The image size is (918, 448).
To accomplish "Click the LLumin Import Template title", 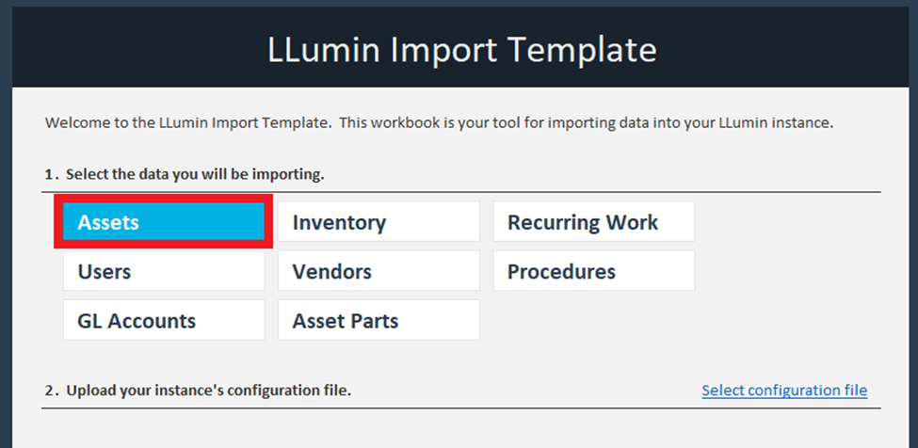I will [461, 49].
